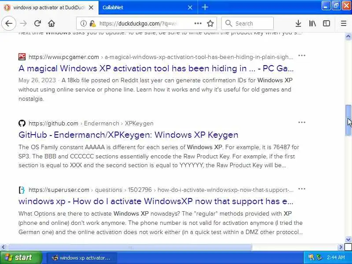Open page actions three-dot menu in address bar
Image resolution: width=352 pixels, height=264 pixels.
pos(198,23)
